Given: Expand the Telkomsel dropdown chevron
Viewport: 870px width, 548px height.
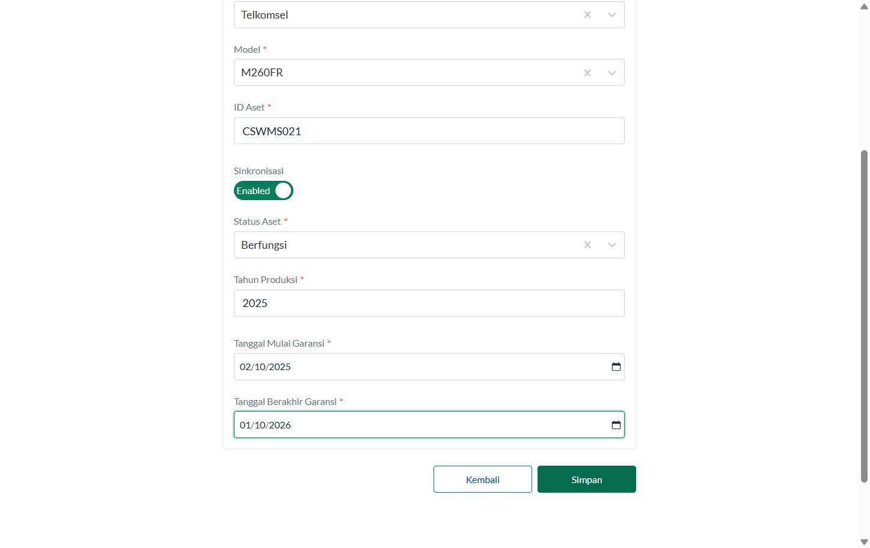Looking at the screenshot, I should click(612, 15).
